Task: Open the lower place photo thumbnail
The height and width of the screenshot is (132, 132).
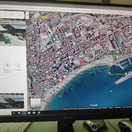Action: 12,101
